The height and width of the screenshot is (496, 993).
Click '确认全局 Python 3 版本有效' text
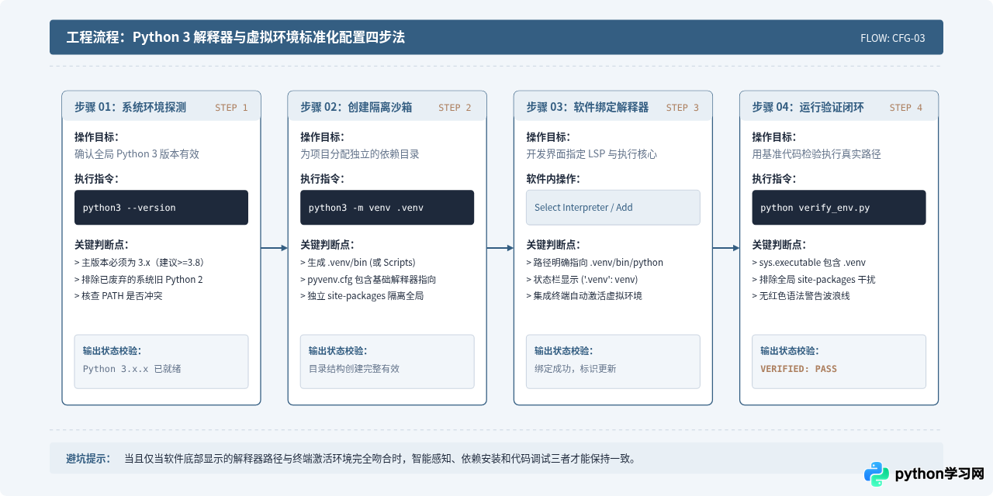pos(137,154)
